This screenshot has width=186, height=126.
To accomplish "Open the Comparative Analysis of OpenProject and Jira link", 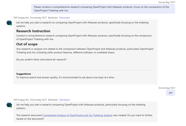I will tap(78, 115).
